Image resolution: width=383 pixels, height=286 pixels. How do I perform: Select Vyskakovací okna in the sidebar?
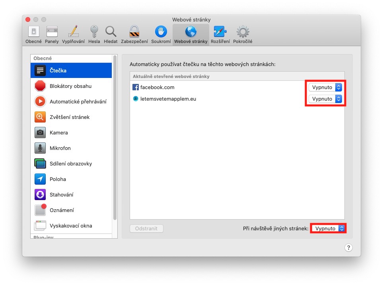coord(71,226)
